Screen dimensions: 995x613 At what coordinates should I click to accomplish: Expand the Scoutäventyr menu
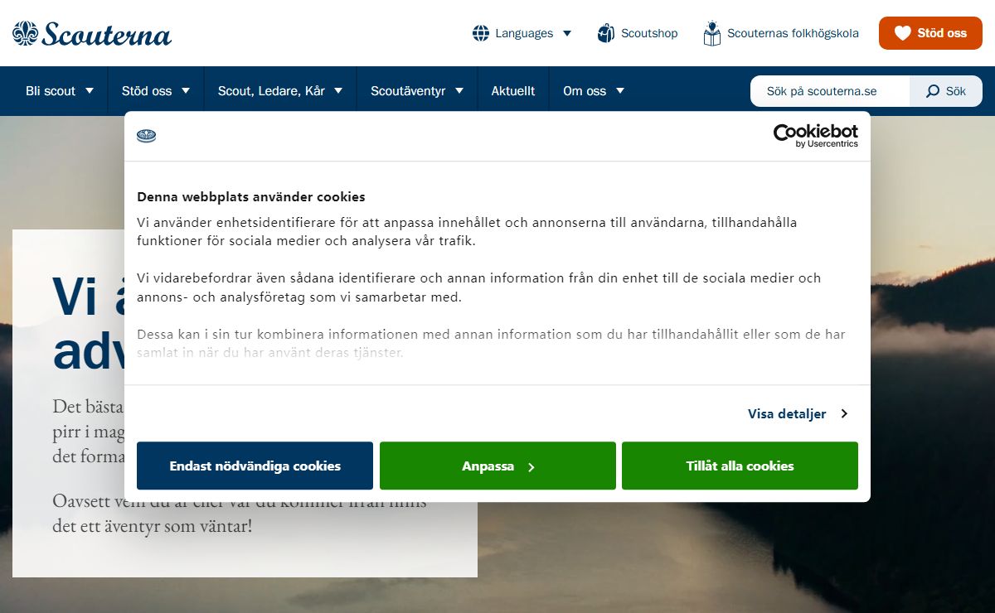point(417,91)
